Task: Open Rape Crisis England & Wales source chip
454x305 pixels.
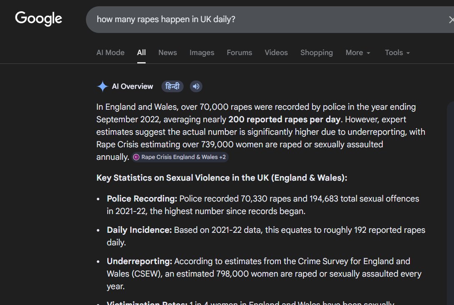Action: pyautogui.click(x=180, y=157)
